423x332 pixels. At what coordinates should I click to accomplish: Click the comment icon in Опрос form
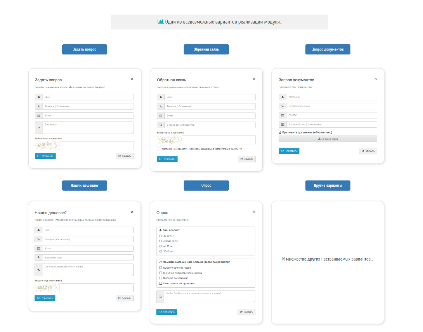click(160, 297)
